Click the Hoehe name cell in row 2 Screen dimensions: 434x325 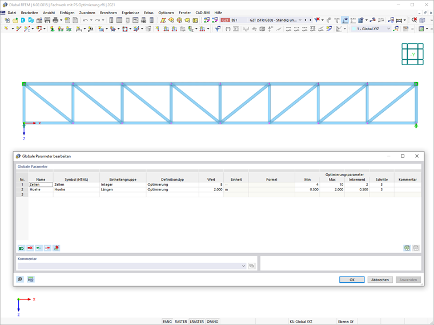(x=41, y=189)
